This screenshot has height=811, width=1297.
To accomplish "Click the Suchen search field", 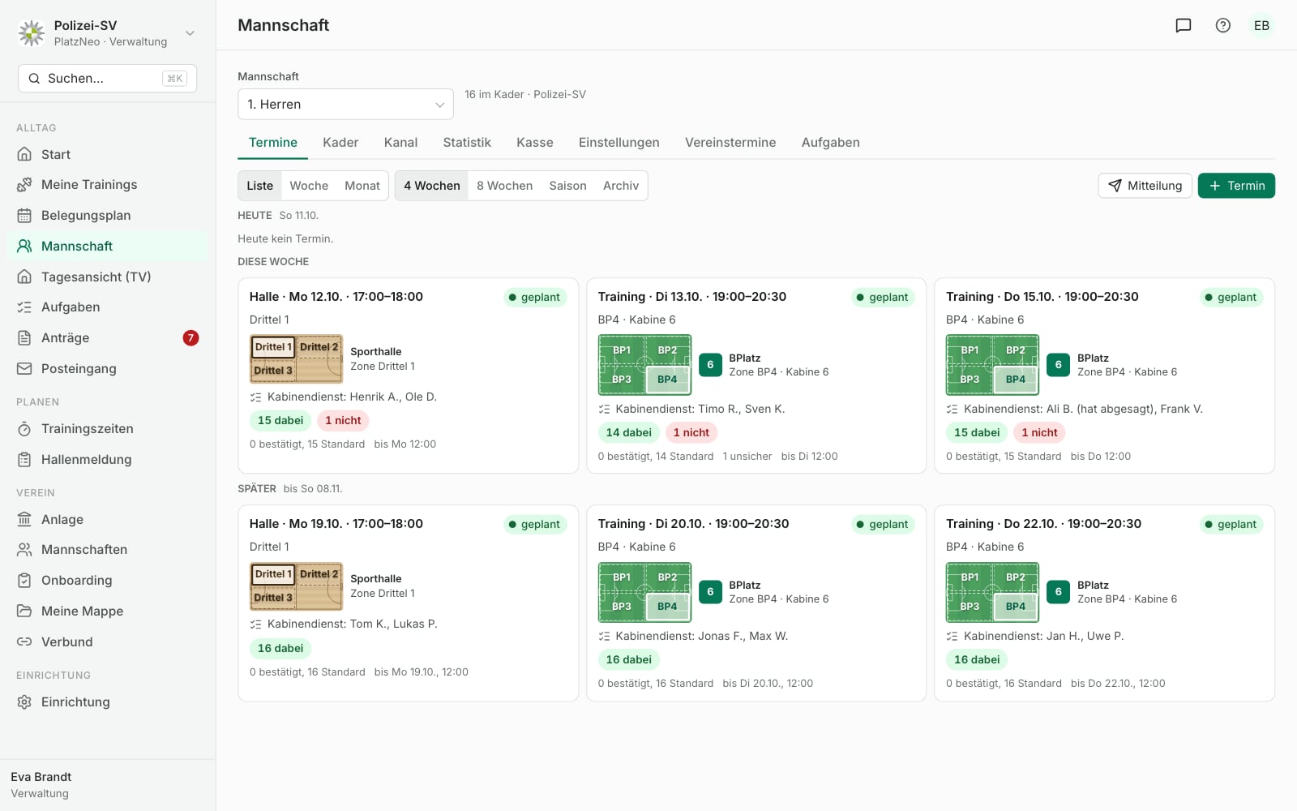I will point(108,79).
